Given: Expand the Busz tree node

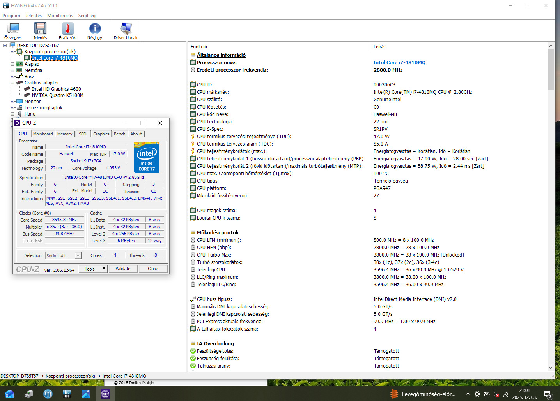Looking at the screenshot, I should click(x=12, y=76).
